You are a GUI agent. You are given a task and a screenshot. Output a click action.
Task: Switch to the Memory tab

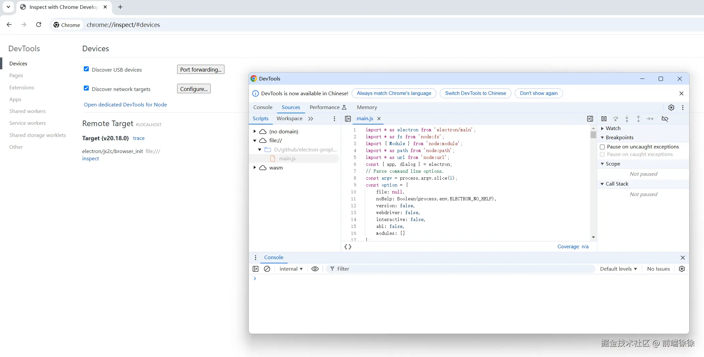coord(367,107)
